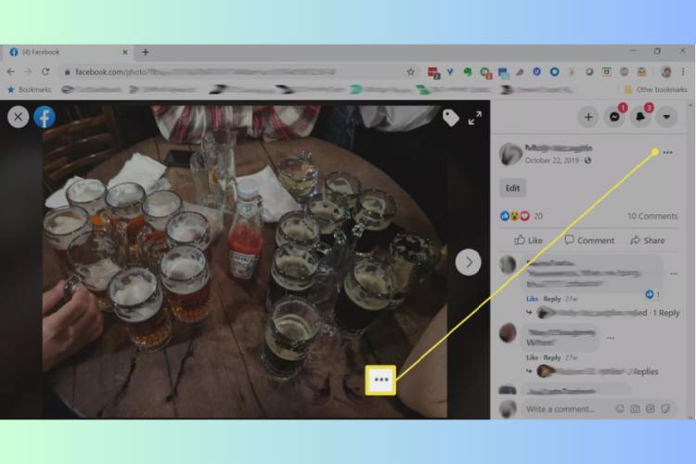This screenshot has height=464, width=696.
Task: Go forward in the browser
Action: (x=28, y=71)
